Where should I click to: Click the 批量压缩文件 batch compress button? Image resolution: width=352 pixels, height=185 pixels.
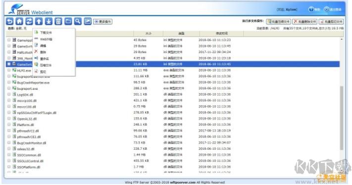pos(279,22)
